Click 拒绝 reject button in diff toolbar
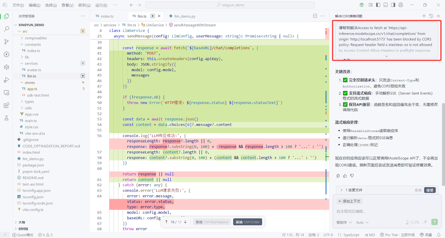Screen dimensions: 445x238 [212, 222]
